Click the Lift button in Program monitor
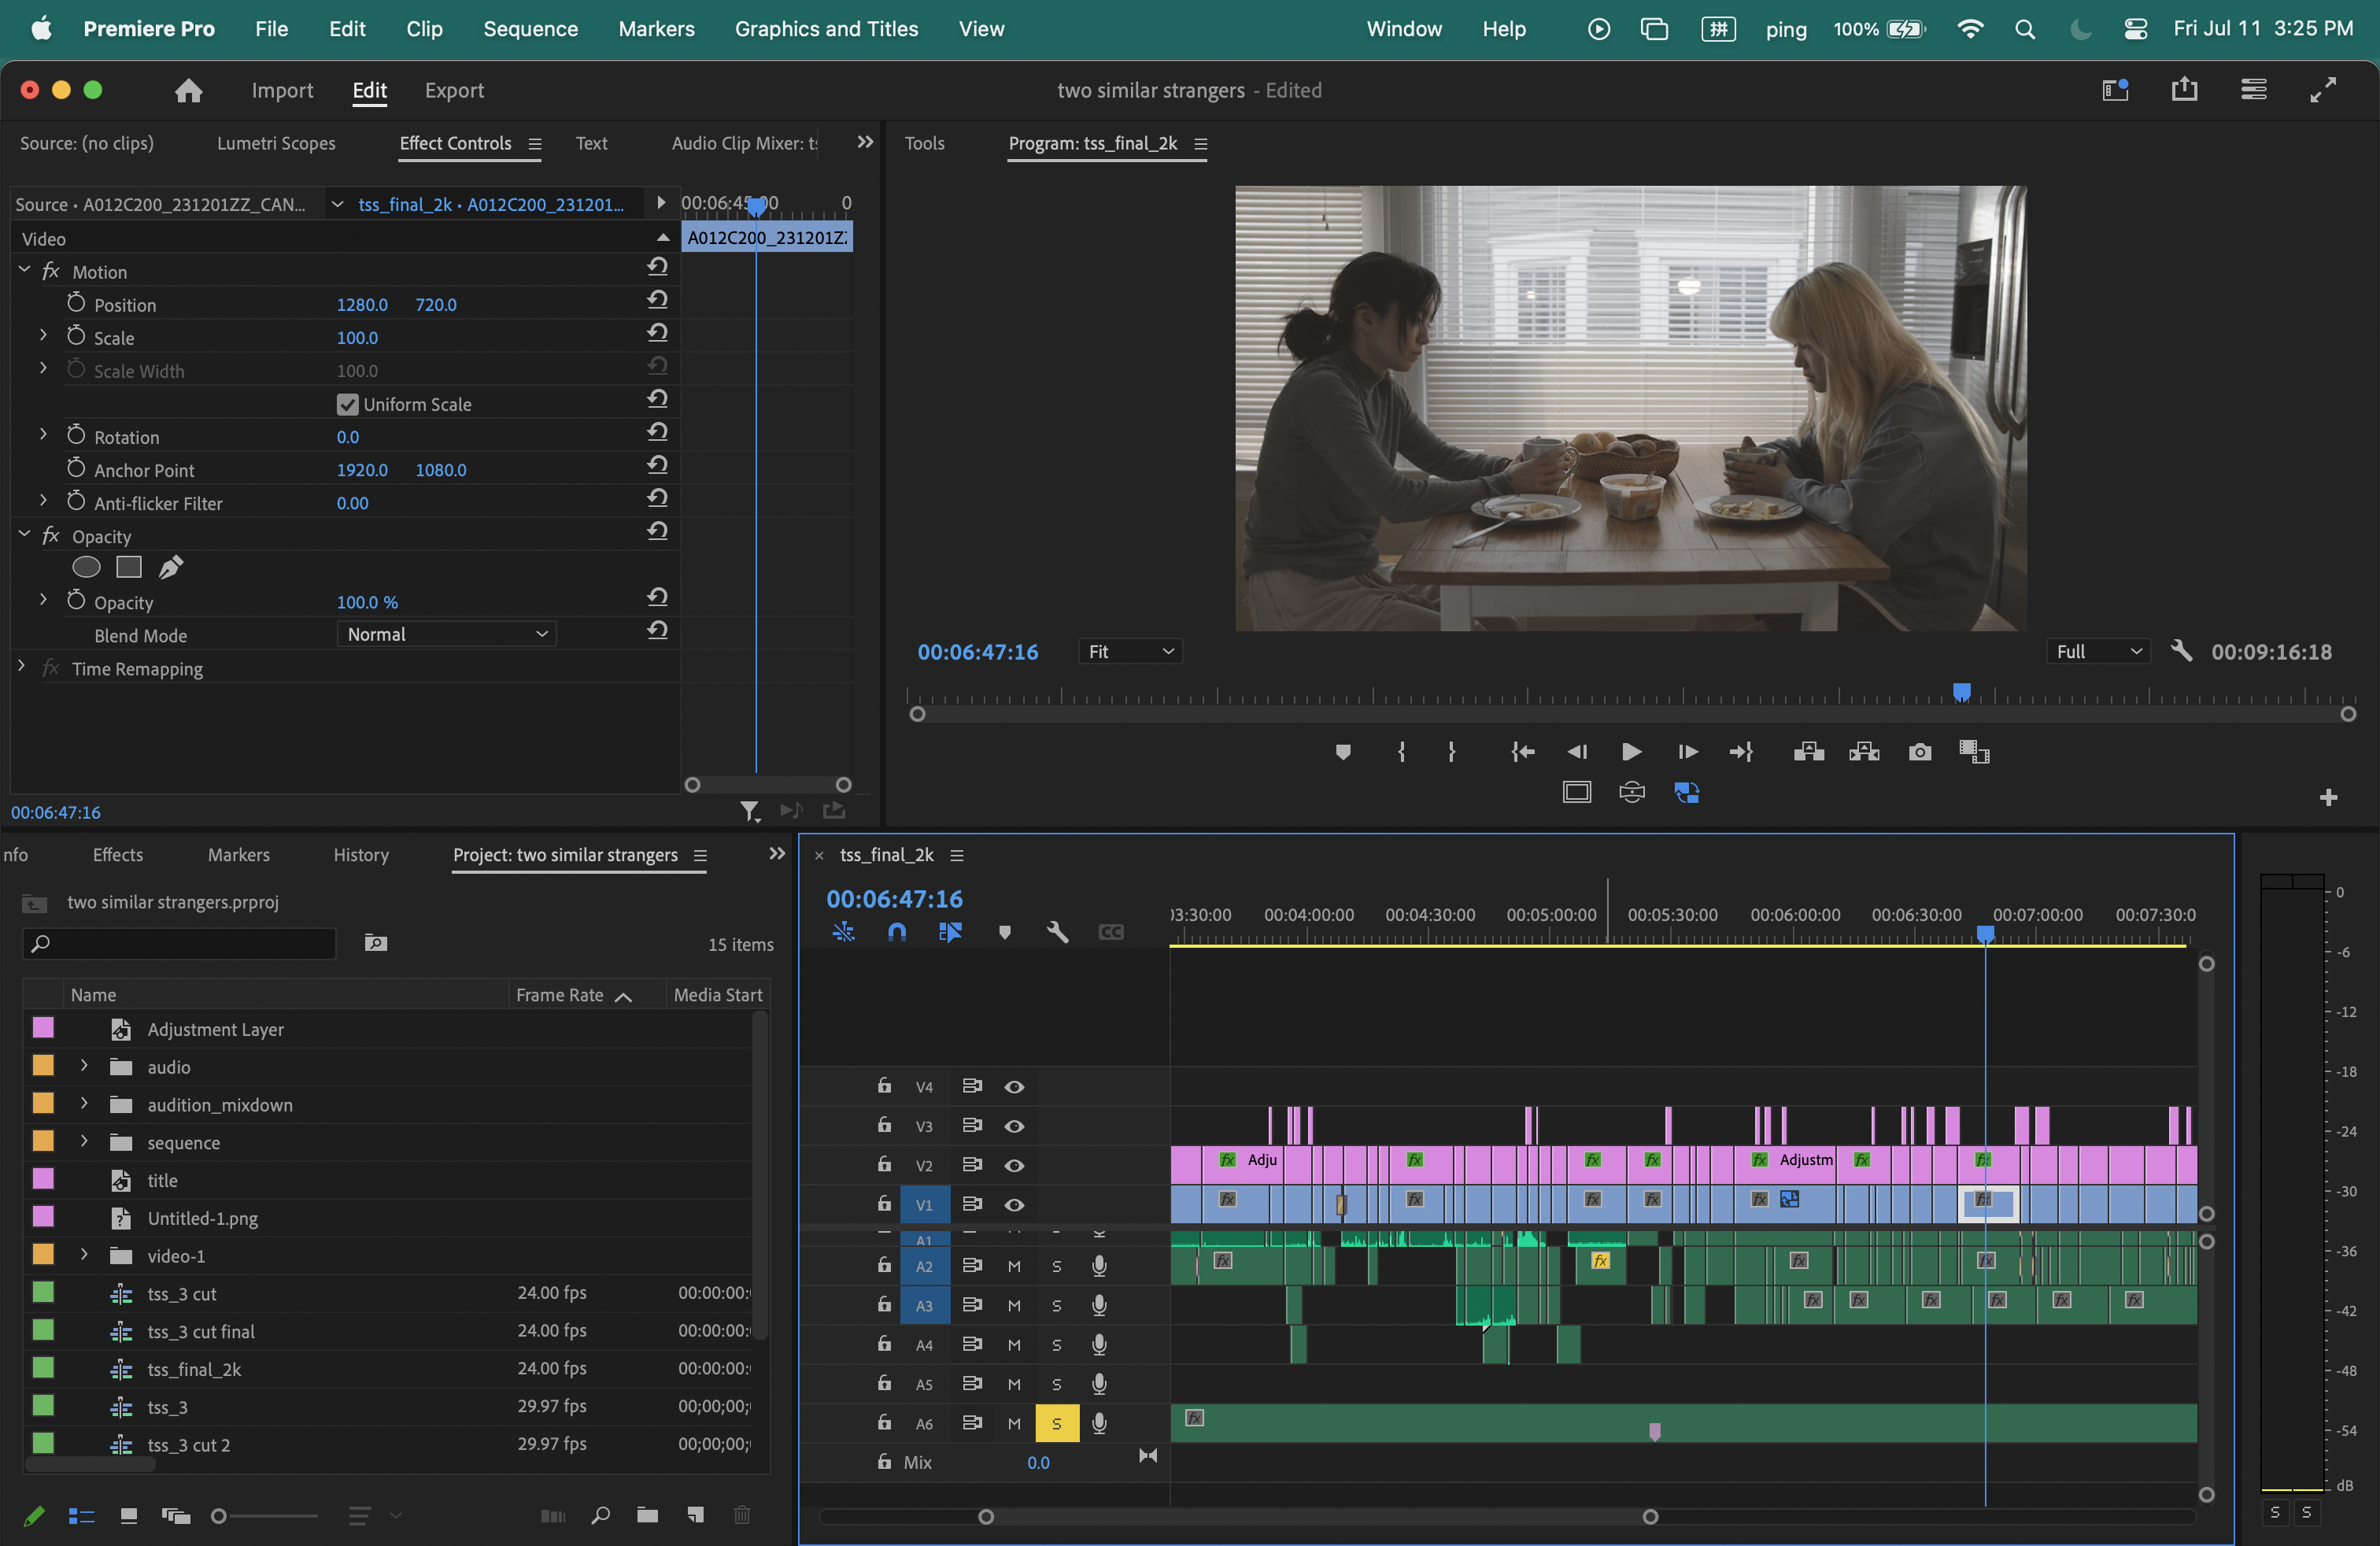 click(x=1808, y=752)
